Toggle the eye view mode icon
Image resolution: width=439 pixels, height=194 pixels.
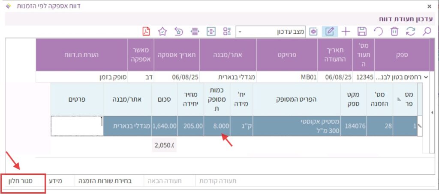pos(313,31)
